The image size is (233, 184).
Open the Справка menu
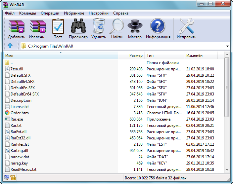tap(121, 13)
